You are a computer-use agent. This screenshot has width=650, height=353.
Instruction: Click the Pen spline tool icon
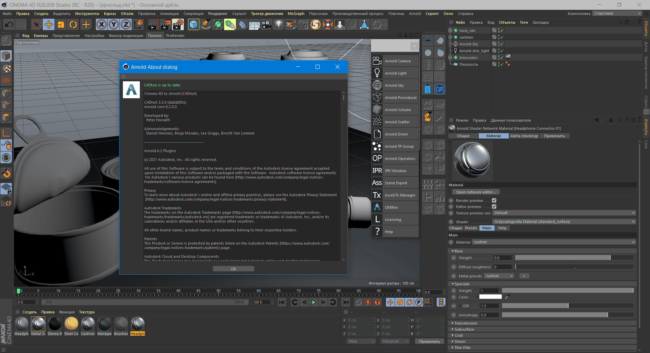coord(205,24)
